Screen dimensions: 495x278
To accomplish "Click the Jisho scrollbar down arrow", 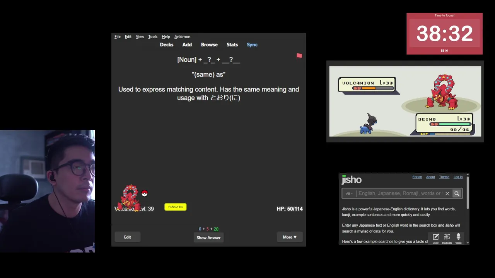I will pos(468,243).
